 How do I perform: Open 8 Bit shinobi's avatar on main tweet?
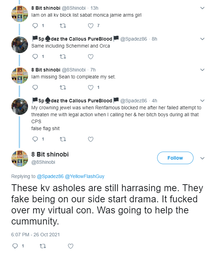pos(20,159)
